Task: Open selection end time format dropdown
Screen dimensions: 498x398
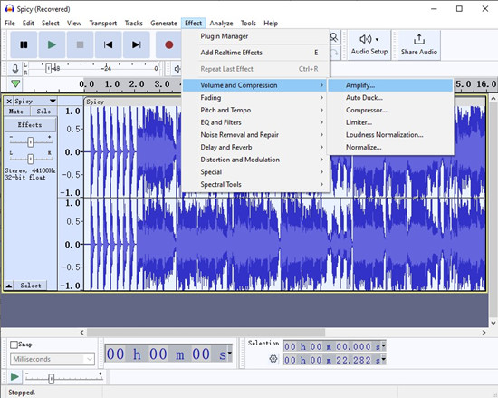Action: point(383,360)
